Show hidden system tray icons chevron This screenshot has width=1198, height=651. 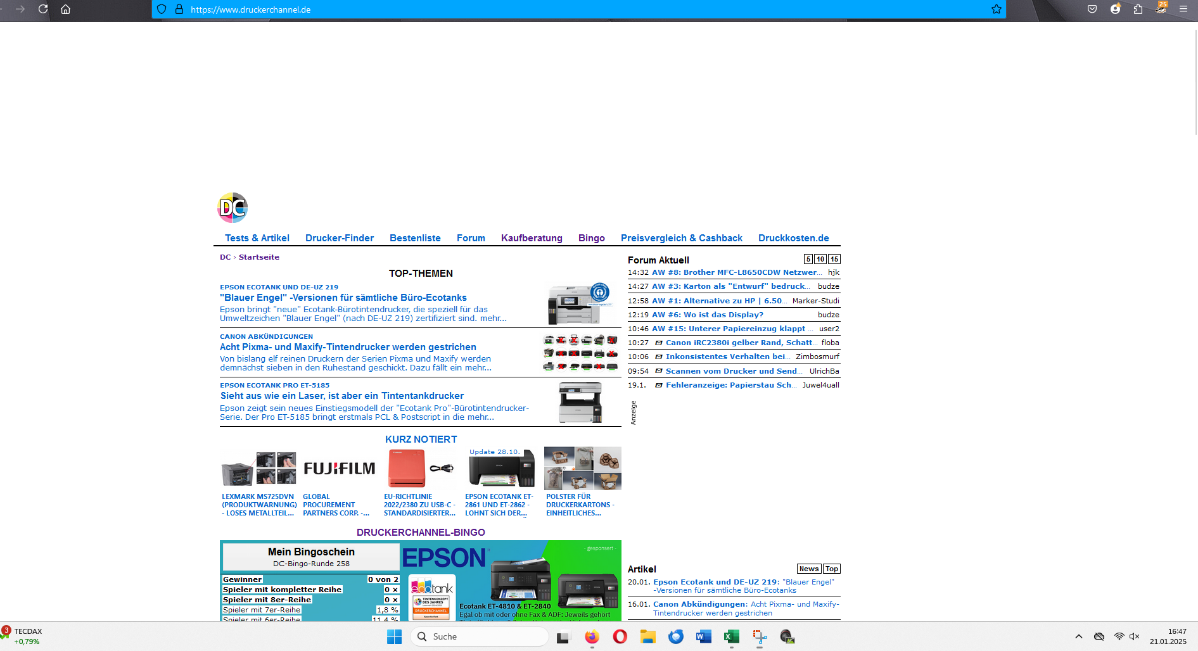click(1079, 636)
